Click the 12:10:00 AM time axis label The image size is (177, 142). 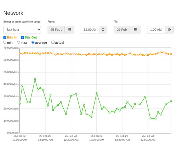pos(45,138)
